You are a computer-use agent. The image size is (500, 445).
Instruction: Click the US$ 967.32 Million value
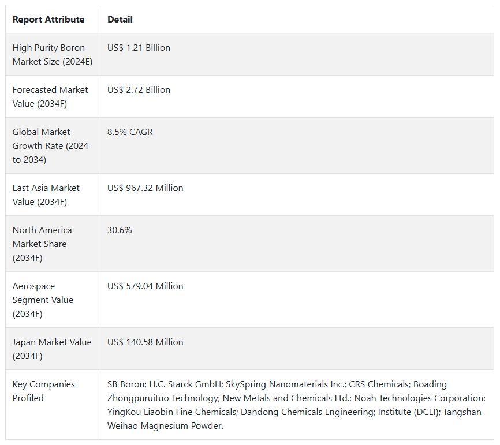coord(145,188)
